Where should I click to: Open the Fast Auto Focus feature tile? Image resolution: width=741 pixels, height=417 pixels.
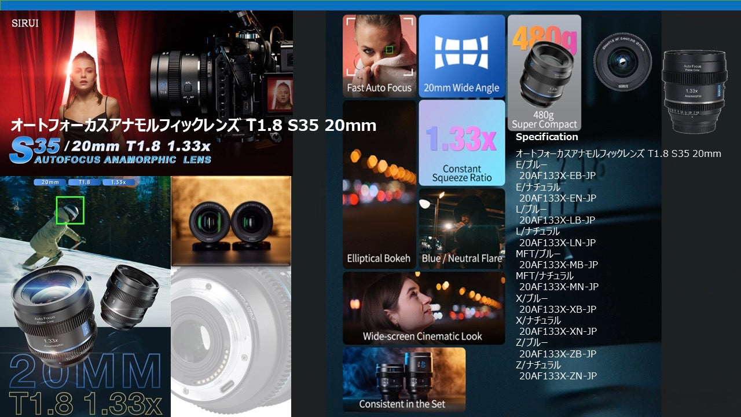[379, 56]
